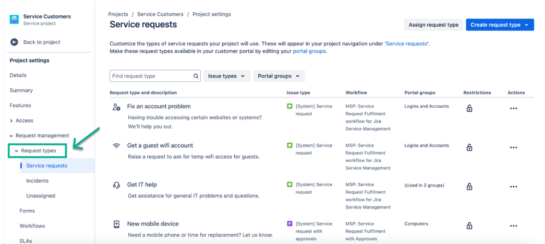Open Workflows in project settings sidebar

(32, 225)
